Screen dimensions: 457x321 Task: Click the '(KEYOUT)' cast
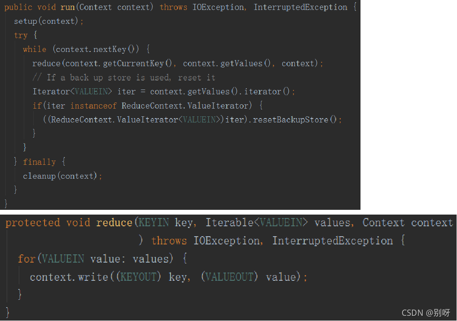[138, 277]
